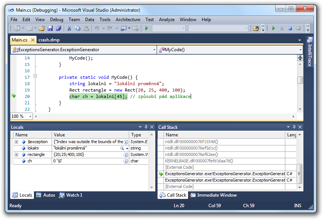Screen dimensions: 323x220
Task: Open the solution configuration combo box
Action: (169, 28)
